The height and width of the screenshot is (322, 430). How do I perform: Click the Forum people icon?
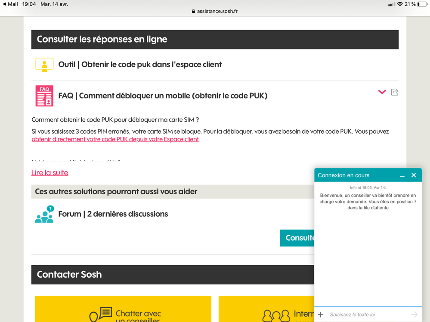tap(44, 214)
